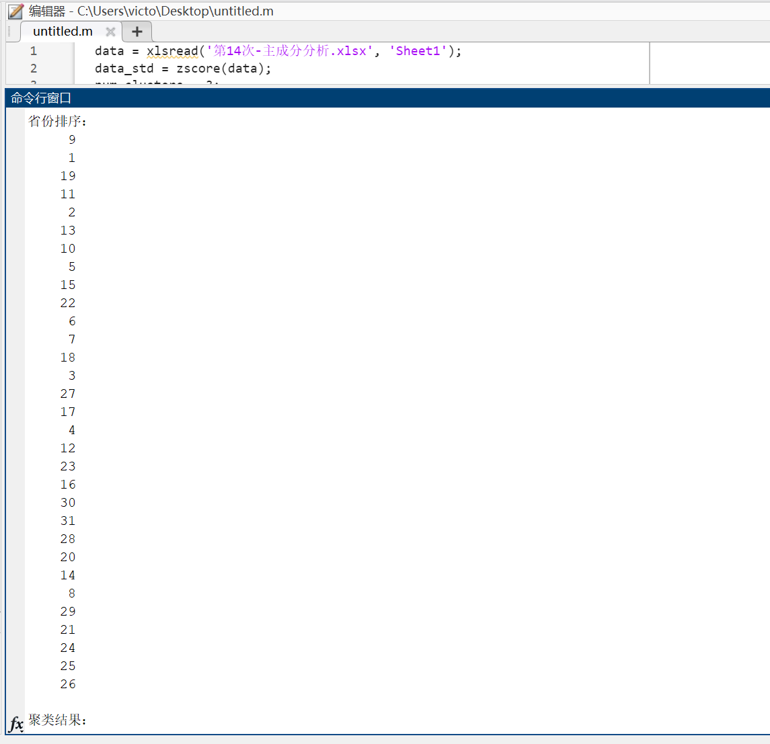This screenshot has width=770, height=744.
Task: Click output value 21
Action: [68, 630]
